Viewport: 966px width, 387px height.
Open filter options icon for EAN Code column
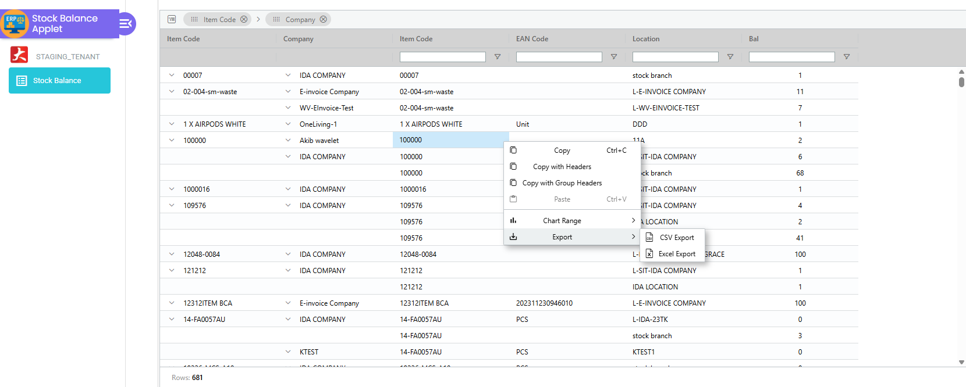click(613, 57)
